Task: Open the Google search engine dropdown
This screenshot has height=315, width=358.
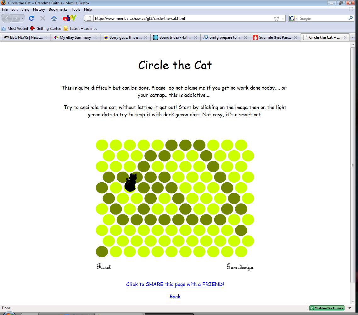Action: coord(293,18)
